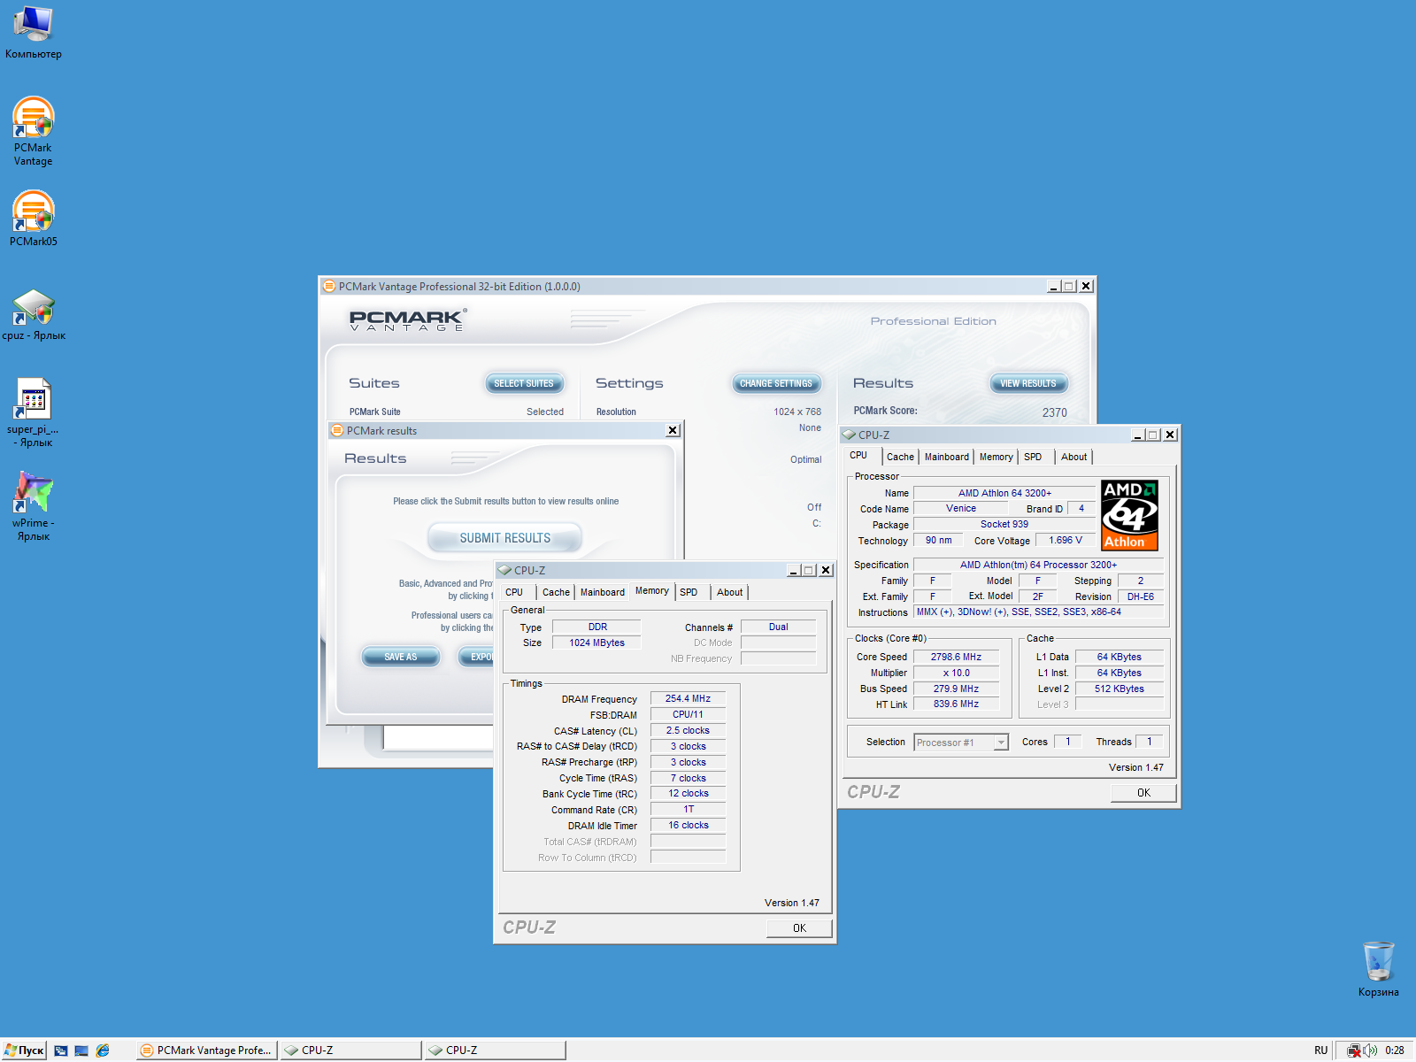Expand Processor #1 selection dropdown

coord(1001,743)
